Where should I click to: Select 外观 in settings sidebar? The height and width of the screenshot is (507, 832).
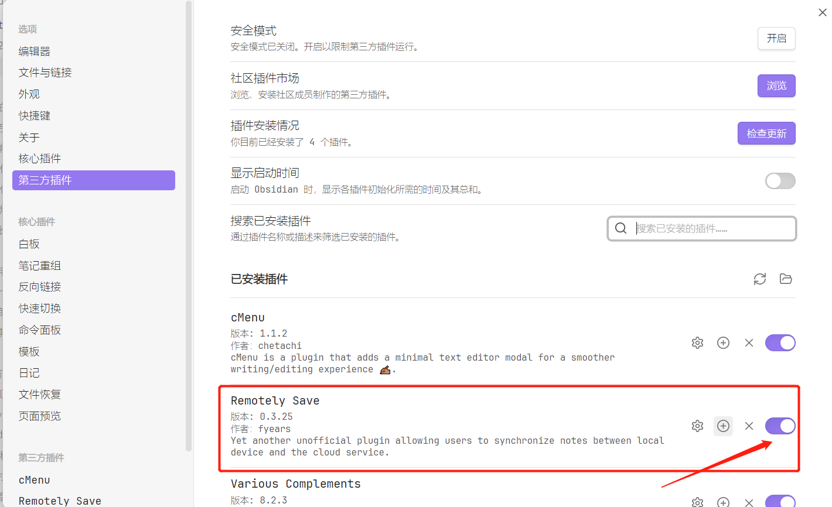click(x=29, y=94)
